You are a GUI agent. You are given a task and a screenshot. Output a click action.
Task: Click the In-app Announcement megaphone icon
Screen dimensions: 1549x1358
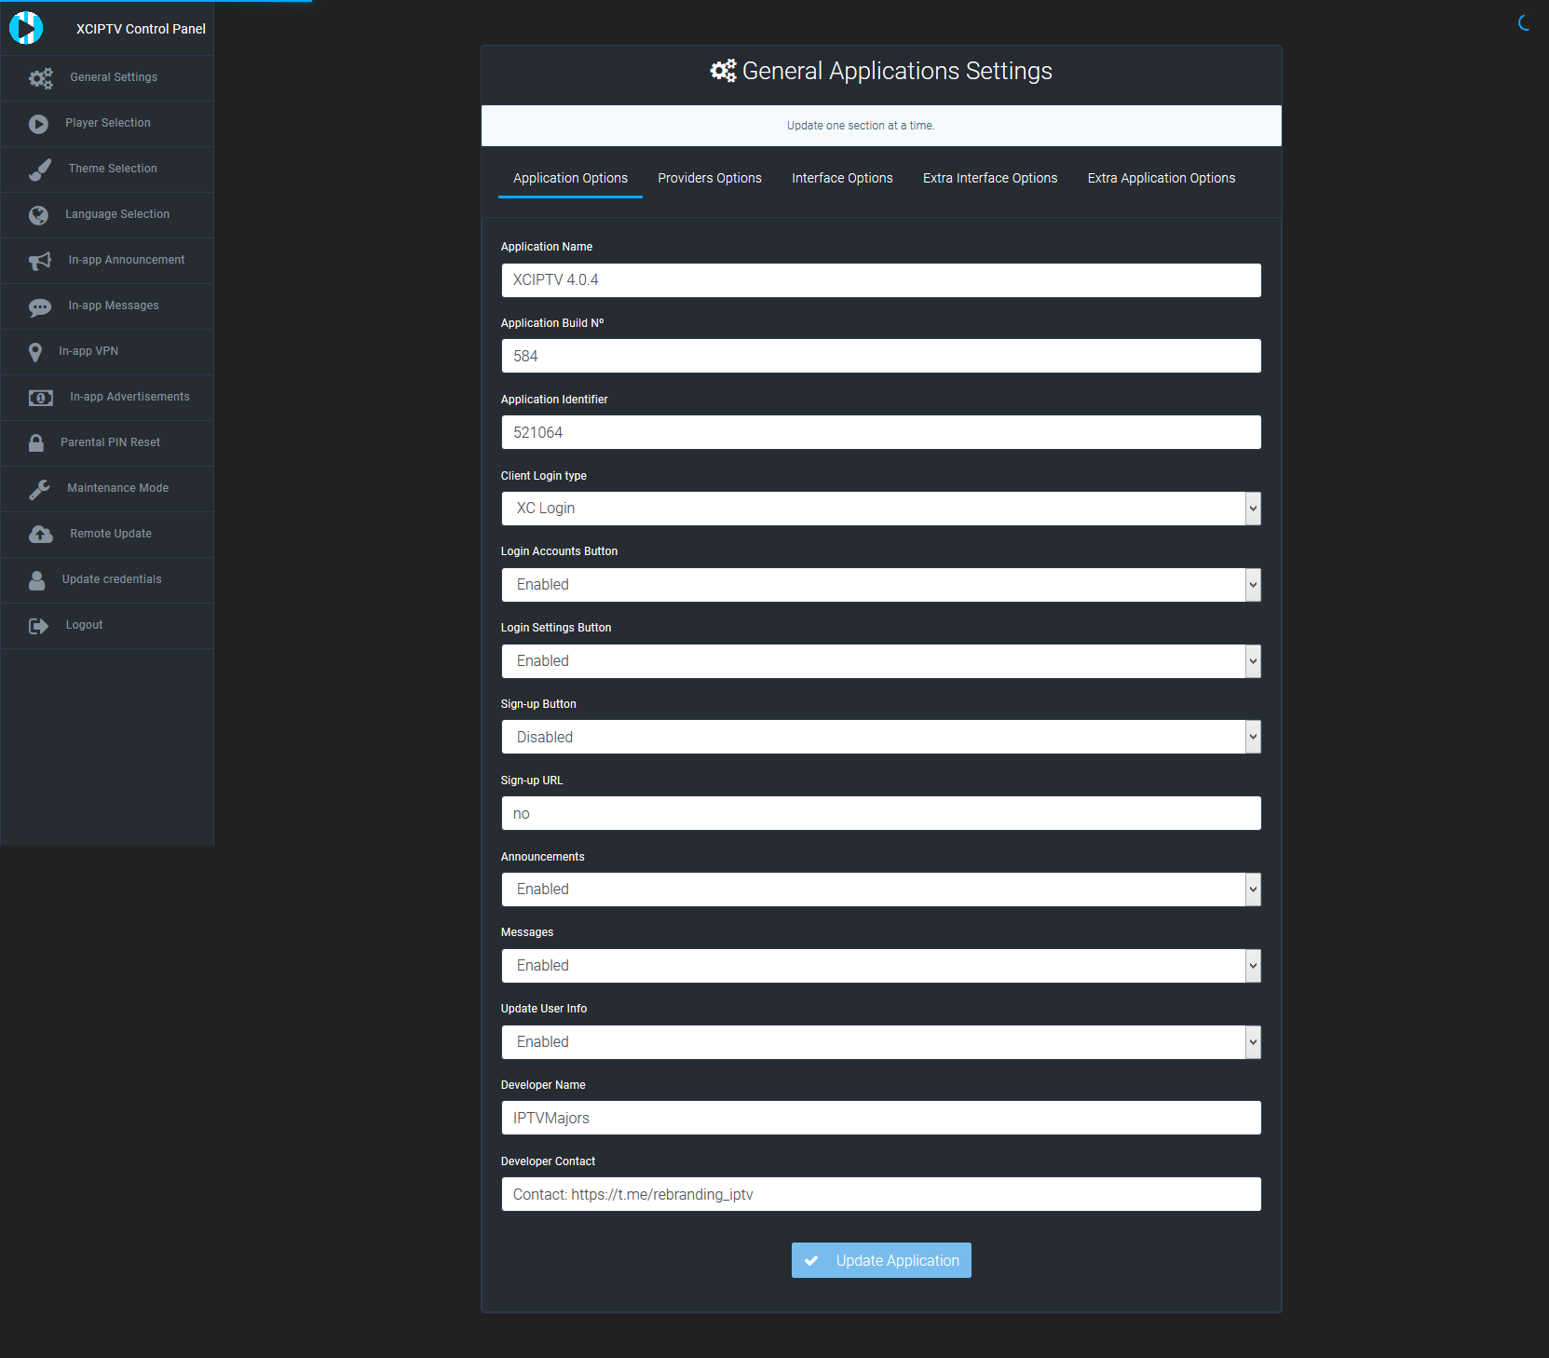pyautogui.click(x=40, y=261)
